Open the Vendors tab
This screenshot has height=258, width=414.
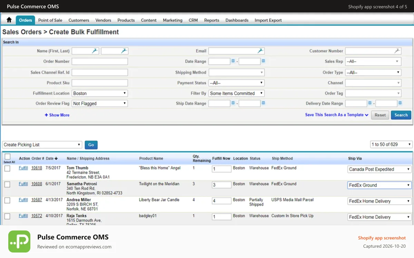tap(103, 20)
